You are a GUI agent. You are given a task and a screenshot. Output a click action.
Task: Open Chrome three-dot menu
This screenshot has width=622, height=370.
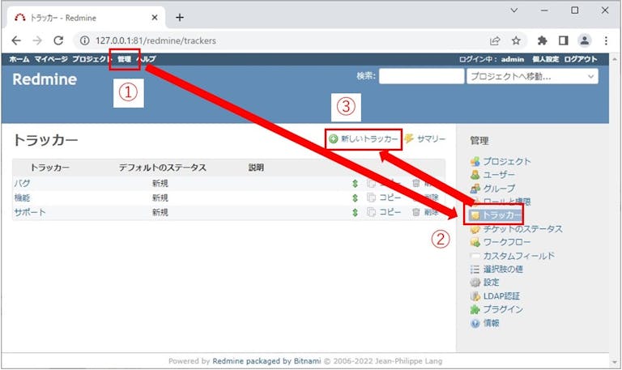click(606, 40)
